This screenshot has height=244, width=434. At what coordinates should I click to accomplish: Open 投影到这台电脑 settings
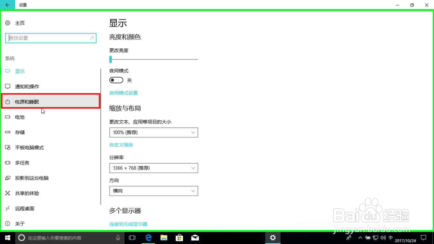pos(32,178)
